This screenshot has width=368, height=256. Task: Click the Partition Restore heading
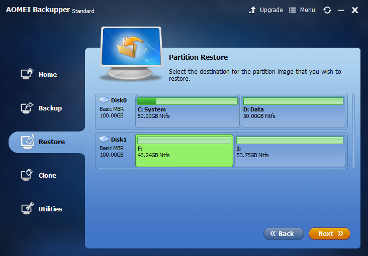[x=198, y=57]
